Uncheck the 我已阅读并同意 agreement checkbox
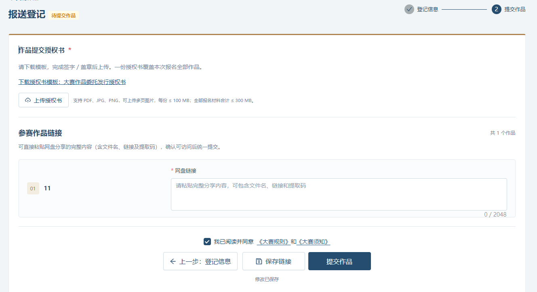The image size is (537, 292). (x=207, y=242)
